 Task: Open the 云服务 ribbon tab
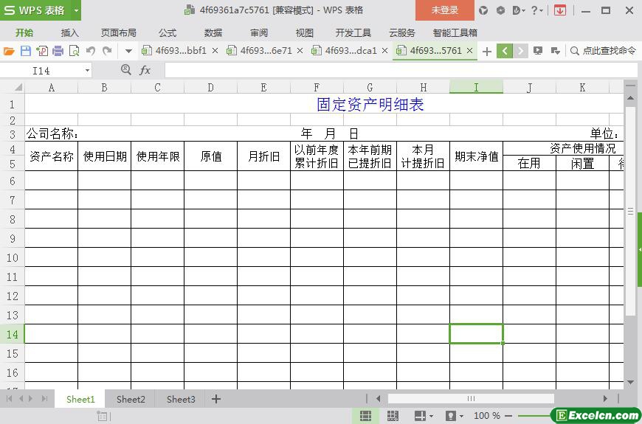point(402,32)
